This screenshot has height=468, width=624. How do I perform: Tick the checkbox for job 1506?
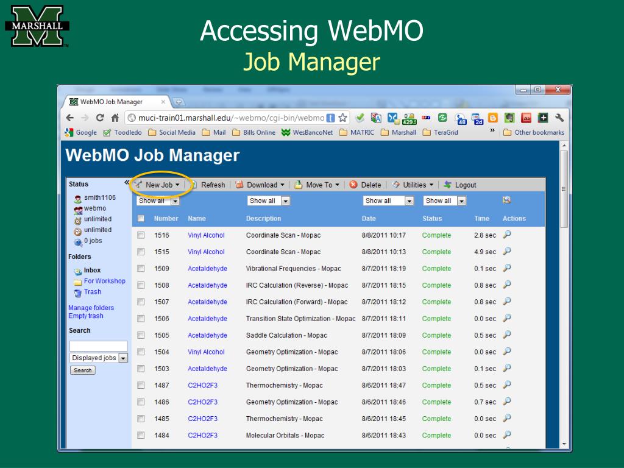coord(141,319)
